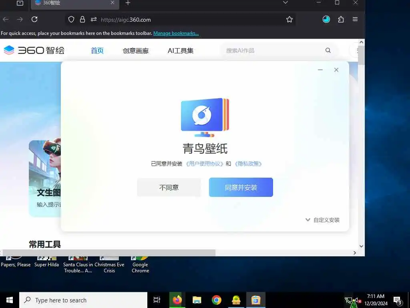Open Google Chrome from the taskbar
This screenshot has height=308, width=410.
click(x=217, y=300)
